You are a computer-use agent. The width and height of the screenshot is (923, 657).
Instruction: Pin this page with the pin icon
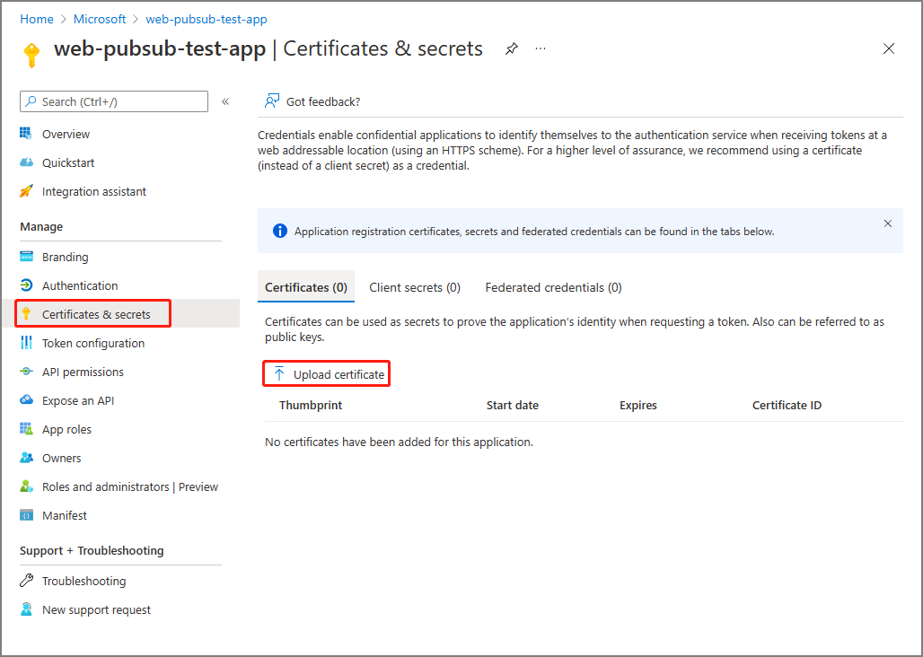[x=512, y=48]
